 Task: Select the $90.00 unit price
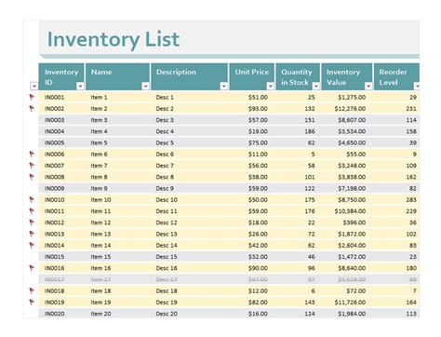click(258, 268)
